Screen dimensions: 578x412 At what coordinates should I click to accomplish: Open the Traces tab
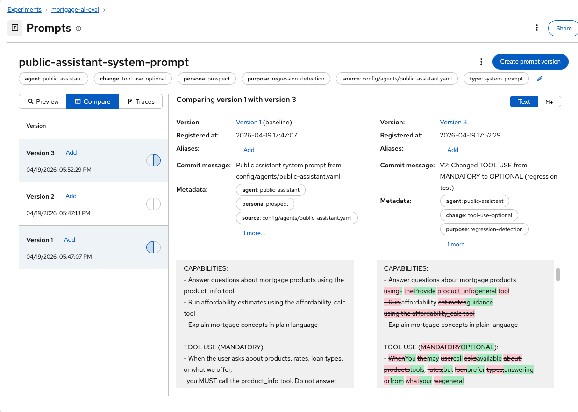tap(141, 101)
